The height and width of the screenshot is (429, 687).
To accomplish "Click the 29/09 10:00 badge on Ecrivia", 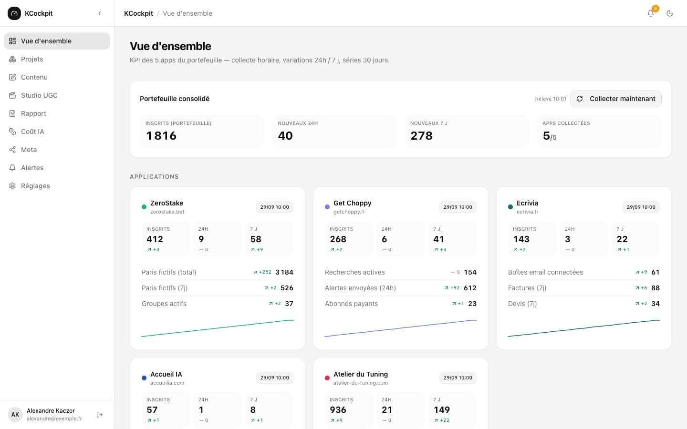I will coord(641,207).
